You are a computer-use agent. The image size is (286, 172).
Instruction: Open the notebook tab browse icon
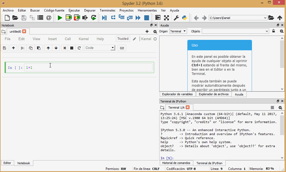[3, 32]
